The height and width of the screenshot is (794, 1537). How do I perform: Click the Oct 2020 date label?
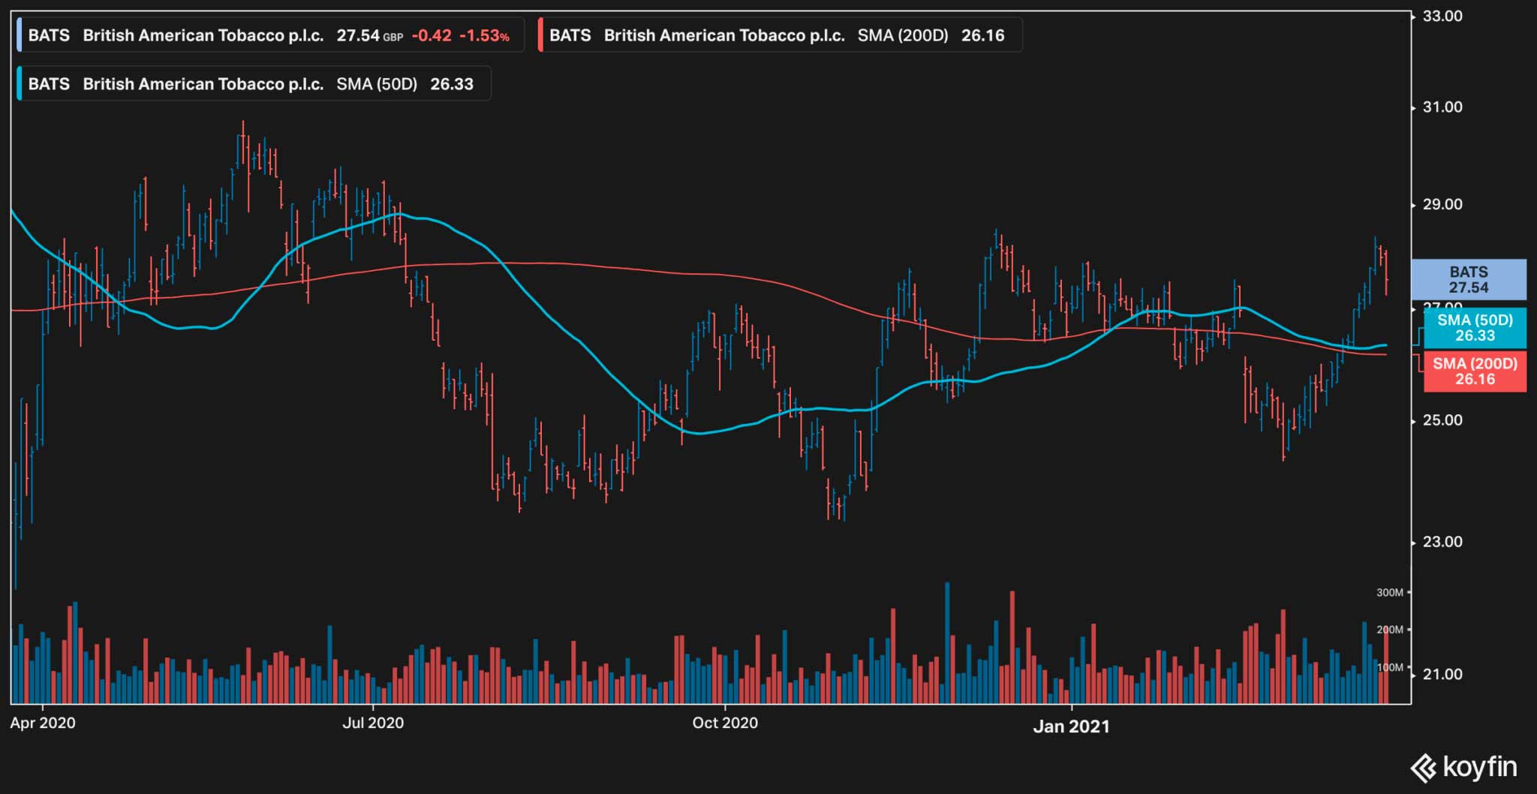pos(725,723)
